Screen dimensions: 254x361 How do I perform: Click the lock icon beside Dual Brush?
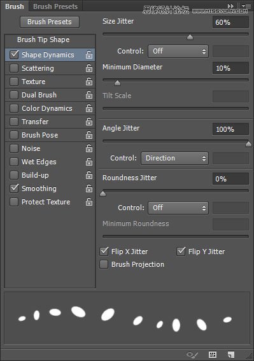[89, 95]
